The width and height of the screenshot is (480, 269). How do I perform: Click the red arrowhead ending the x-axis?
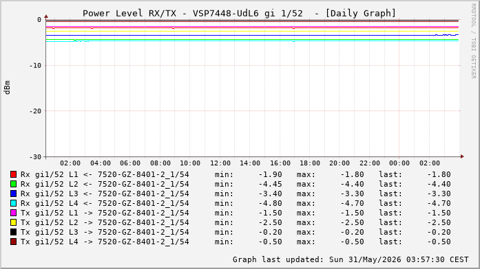(x=462, y=156)
